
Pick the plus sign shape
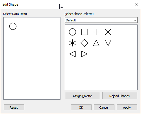[96, 32]
